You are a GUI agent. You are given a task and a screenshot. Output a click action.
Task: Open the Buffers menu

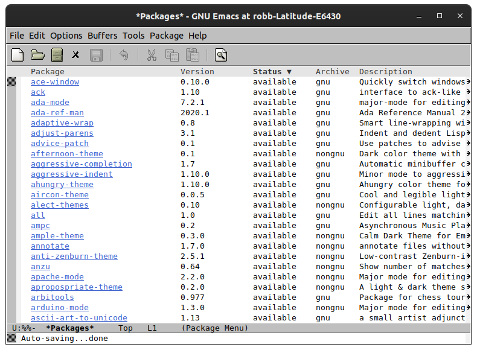(x=103, y=36)
